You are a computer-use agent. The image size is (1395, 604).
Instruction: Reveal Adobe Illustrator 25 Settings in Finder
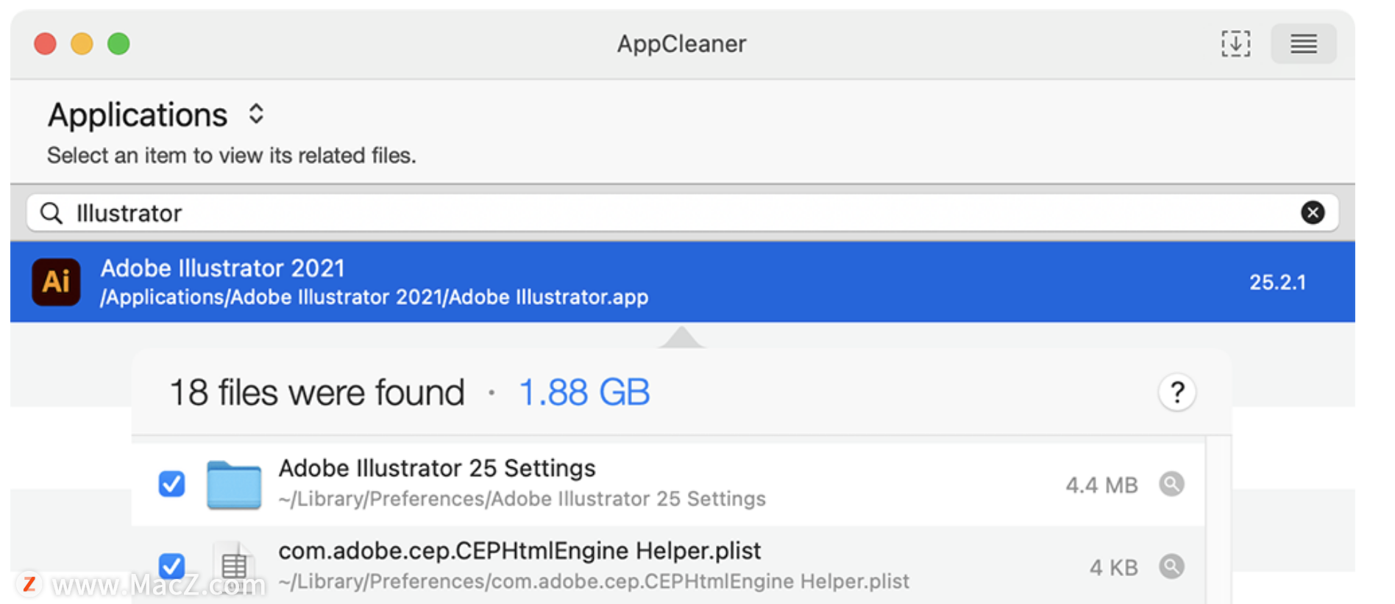(x=1171, y=484)
